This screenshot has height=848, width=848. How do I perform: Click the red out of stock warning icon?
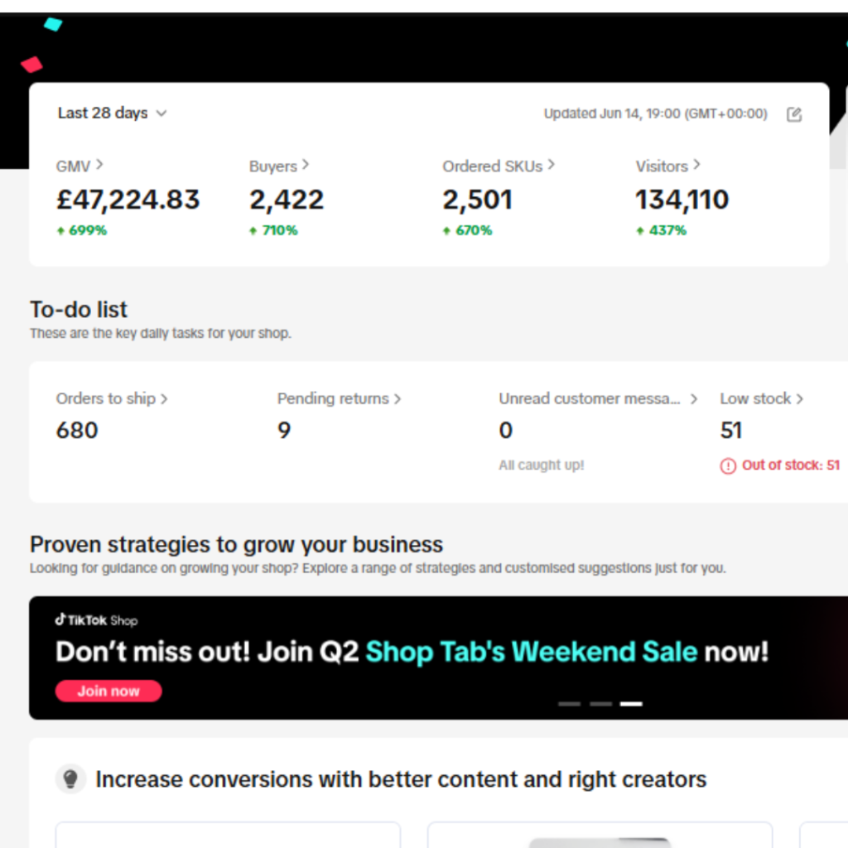click(728, 466)
